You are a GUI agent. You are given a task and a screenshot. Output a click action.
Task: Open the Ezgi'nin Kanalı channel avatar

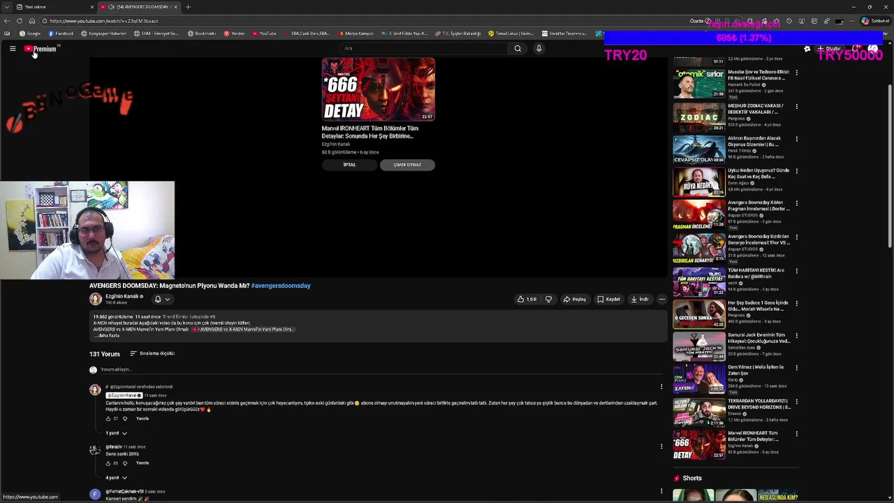click(96, 299)
